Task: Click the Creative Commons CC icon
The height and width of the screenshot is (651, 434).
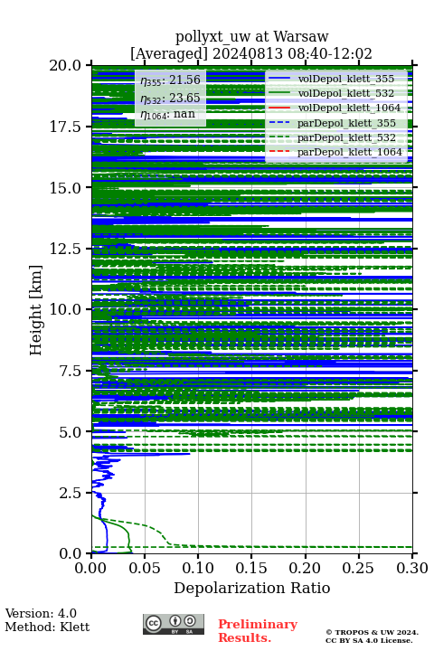Action: (x=153, y=623)
